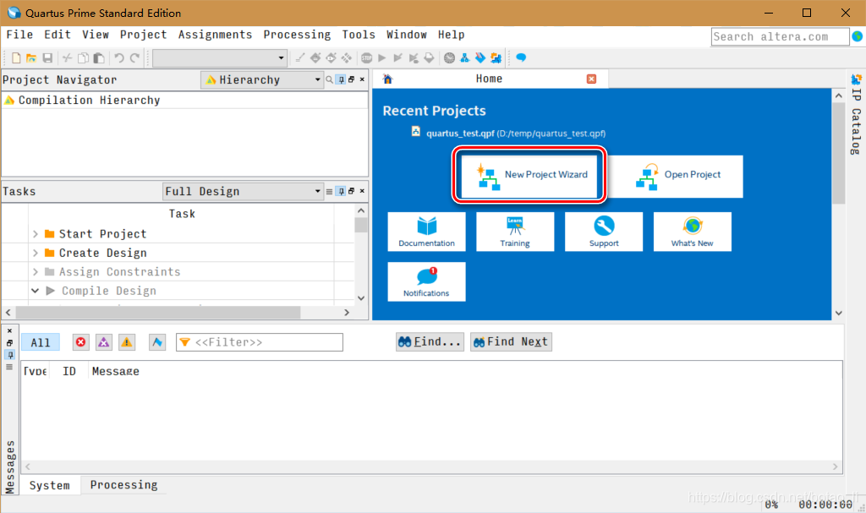Screen dimensions: 866x513
Task: Open the Programmer toolbar icon
Action: [x=480, y=58]
